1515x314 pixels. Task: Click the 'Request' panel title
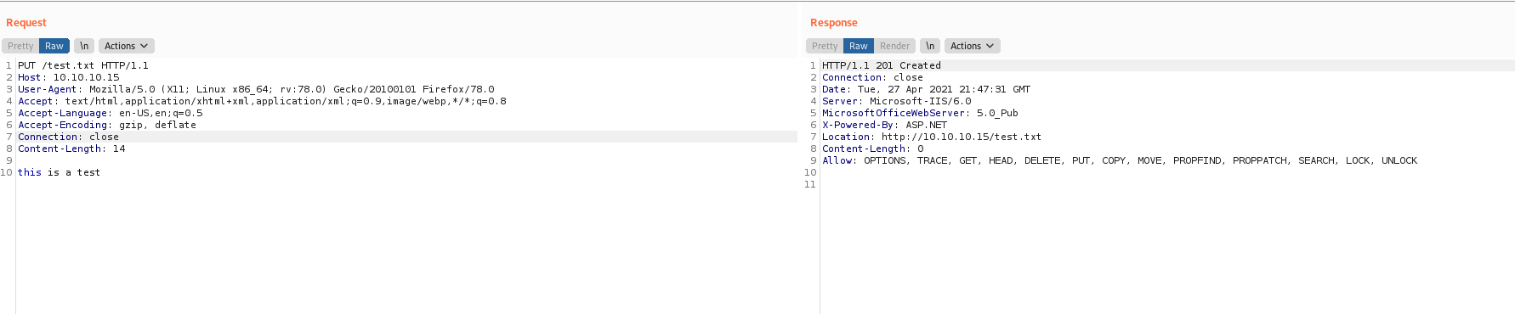(x=26, y=23)
